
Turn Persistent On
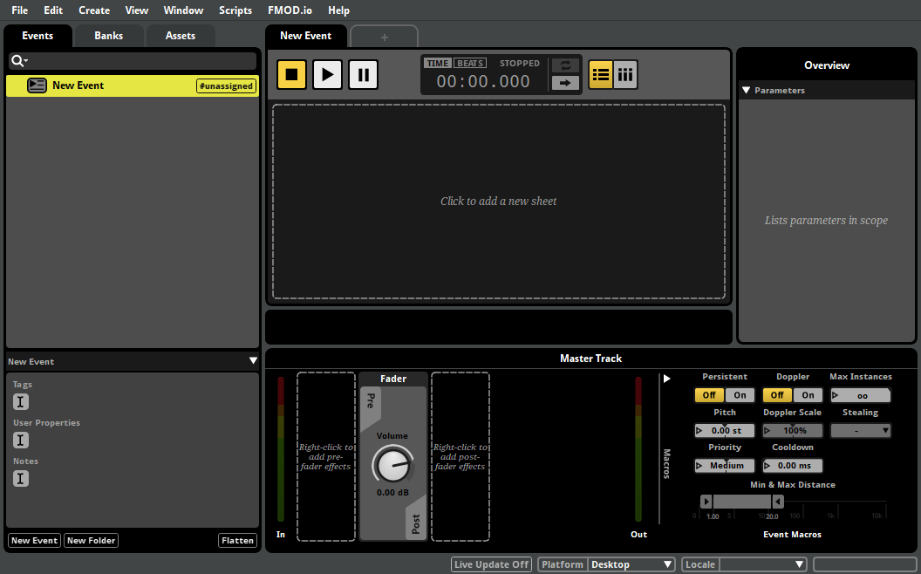[x=740, y=395]
